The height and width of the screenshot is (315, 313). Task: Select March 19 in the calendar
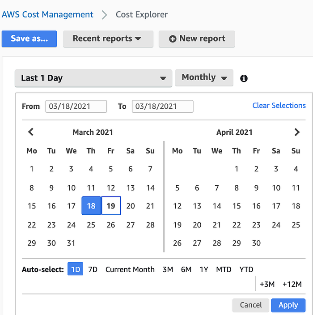coord(111,206)
